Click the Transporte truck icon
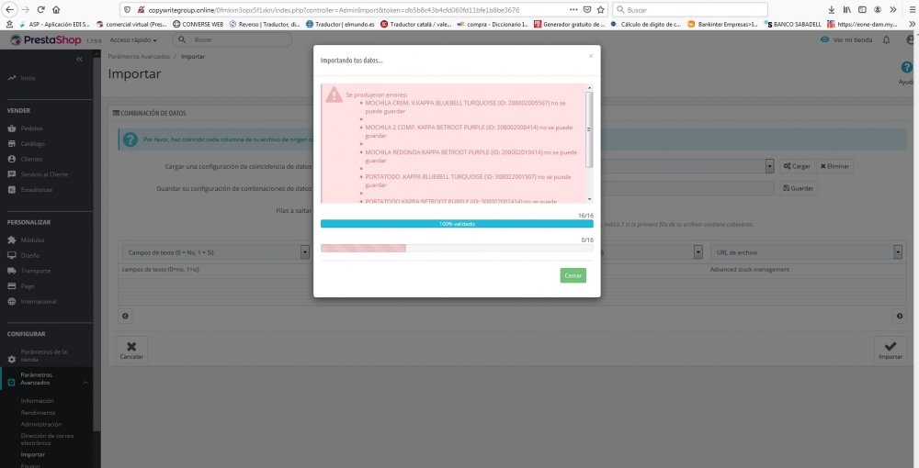The image size is (919, 468). coord(12,271)
